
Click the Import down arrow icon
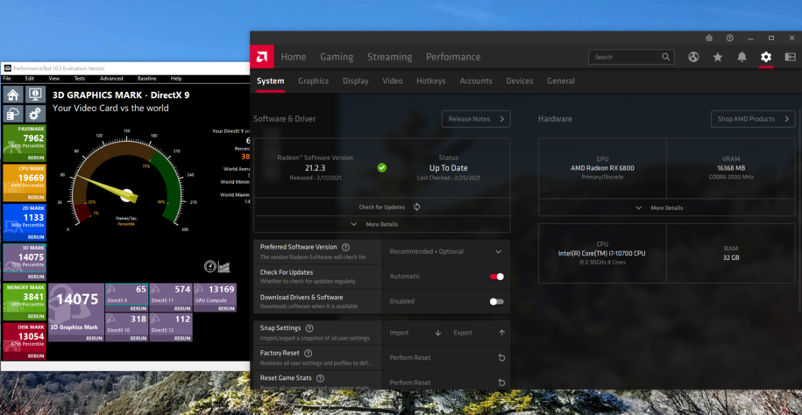pos(438,333)
